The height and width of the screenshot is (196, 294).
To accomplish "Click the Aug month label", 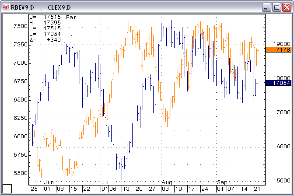I will [x=167, y=182].
